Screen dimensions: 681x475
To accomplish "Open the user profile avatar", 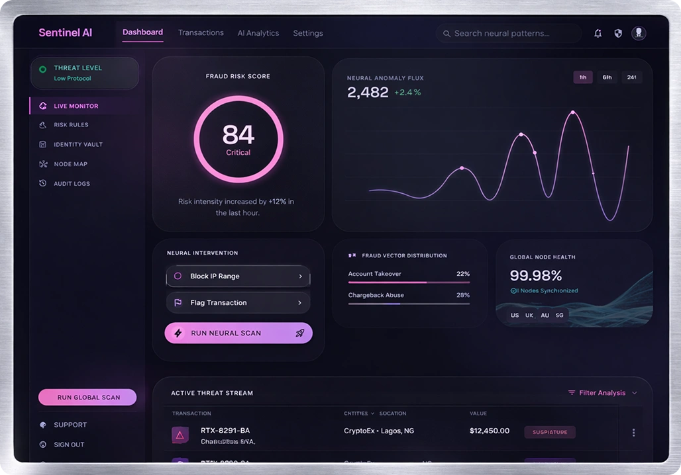I will [639, 33].
